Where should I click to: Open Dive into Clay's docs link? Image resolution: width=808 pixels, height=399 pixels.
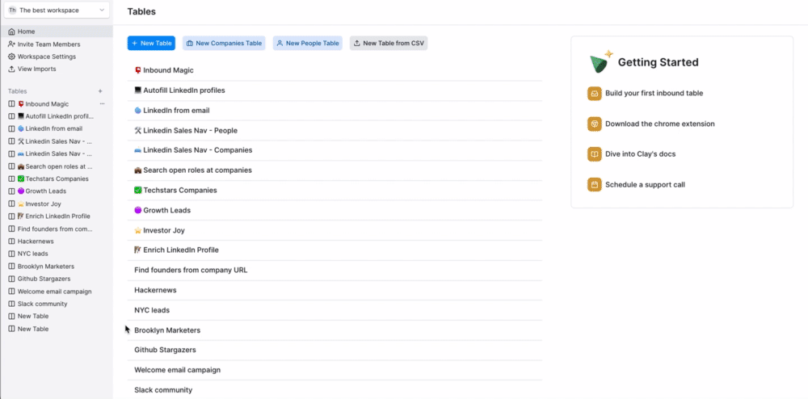[640, 154]
